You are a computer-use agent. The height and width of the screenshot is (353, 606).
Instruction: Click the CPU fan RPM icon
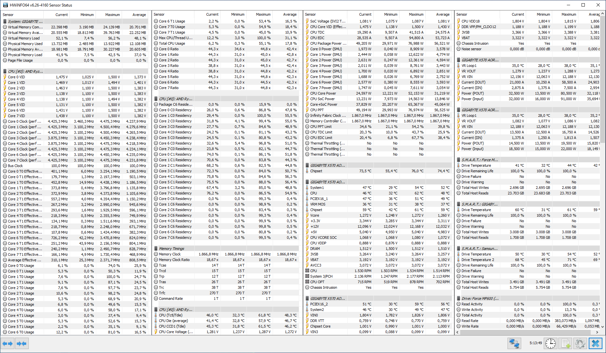pos(307,271)
